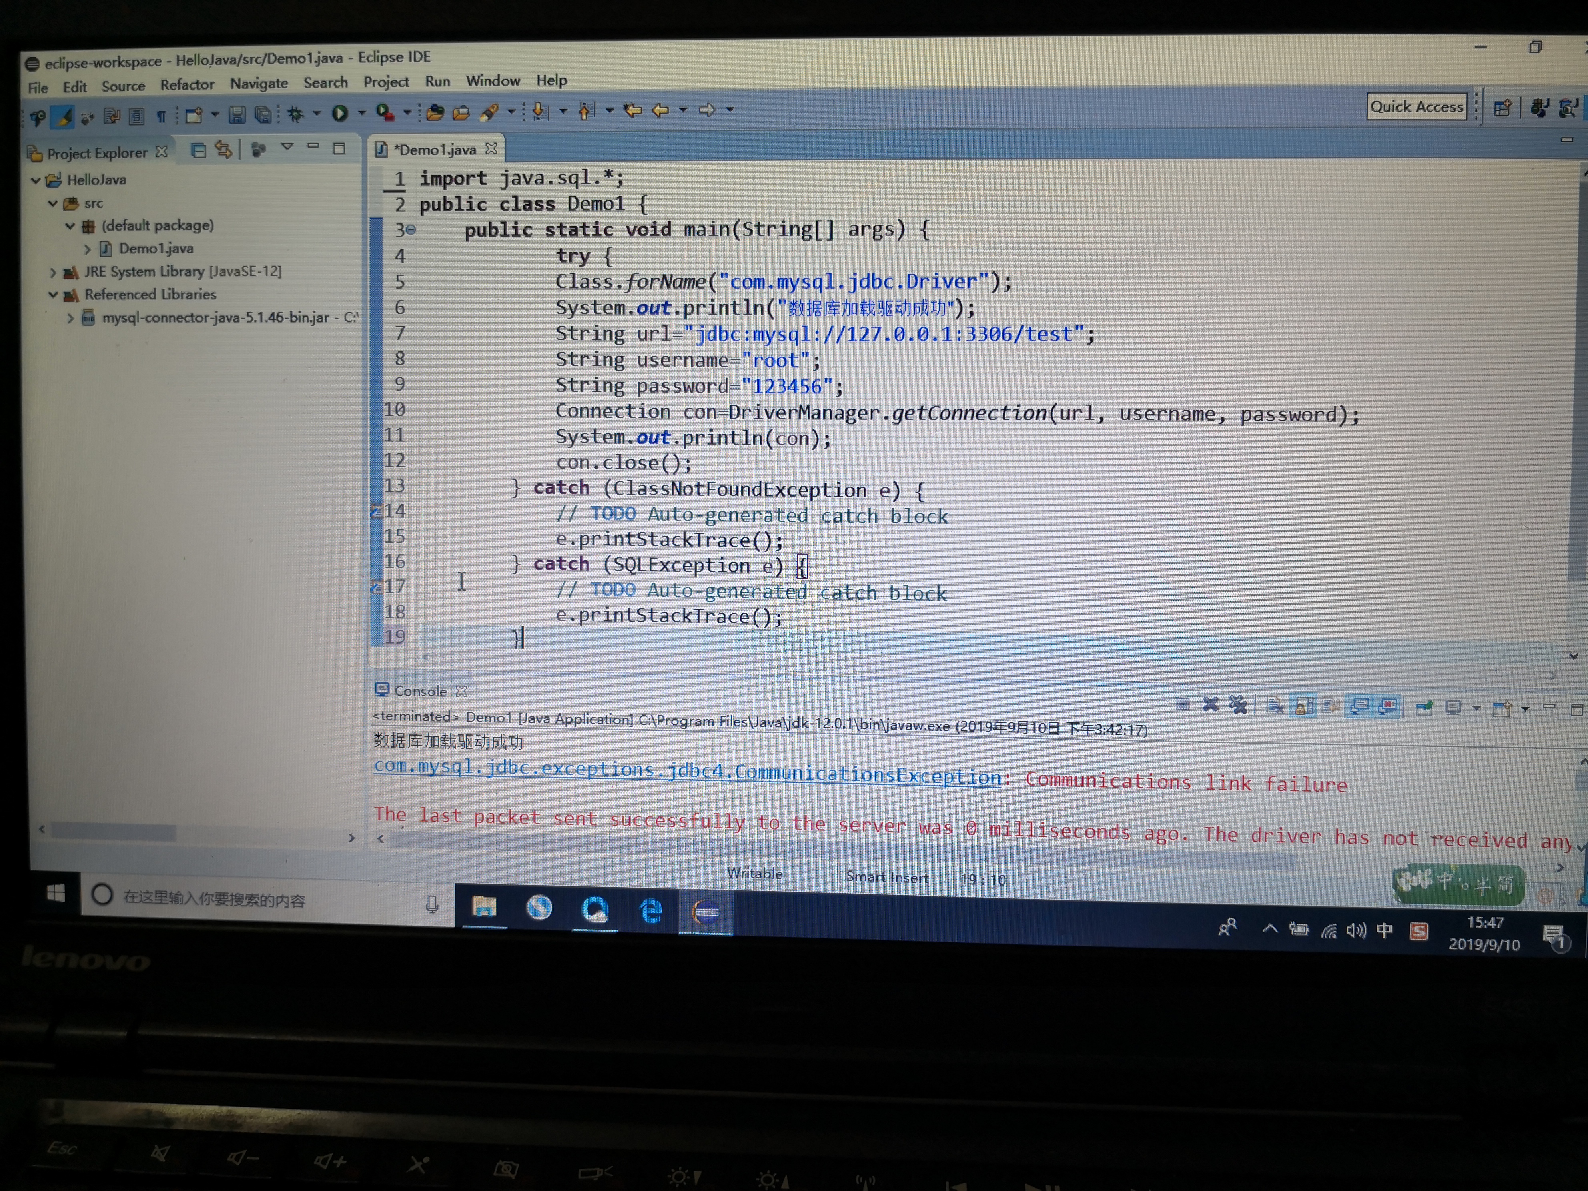Click Open Console icon

1501,709
